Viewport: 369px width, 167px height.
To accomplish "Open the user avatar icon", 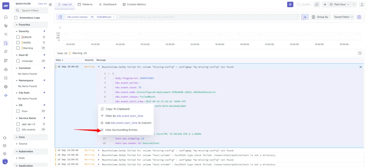I will point(5,162).
